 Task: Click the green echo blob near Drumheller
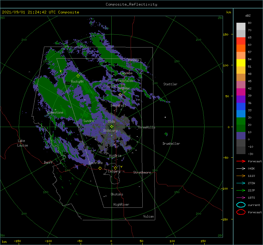click(x=166, y=134)
